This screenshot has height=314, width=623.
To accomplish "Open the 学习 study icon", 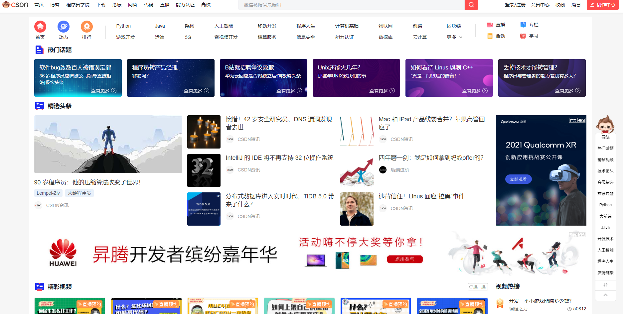I will [523, 36].
